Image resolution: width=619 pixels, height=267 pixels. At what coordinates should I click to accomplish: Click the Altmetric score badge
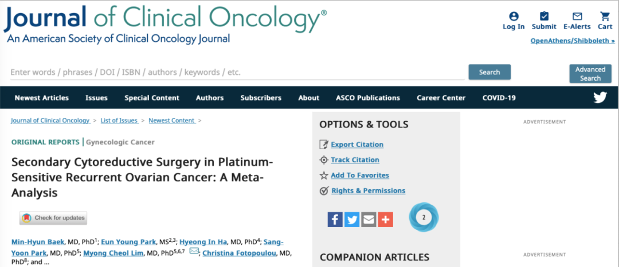(424, 217)
